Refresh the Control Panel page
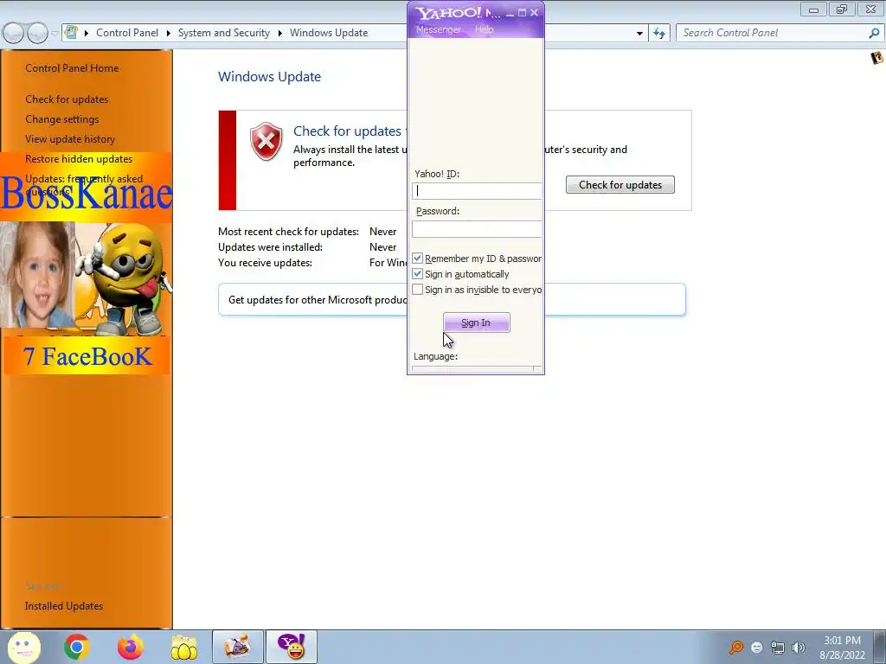Screen dimensions: 886x664 click(x=659, y=33)
